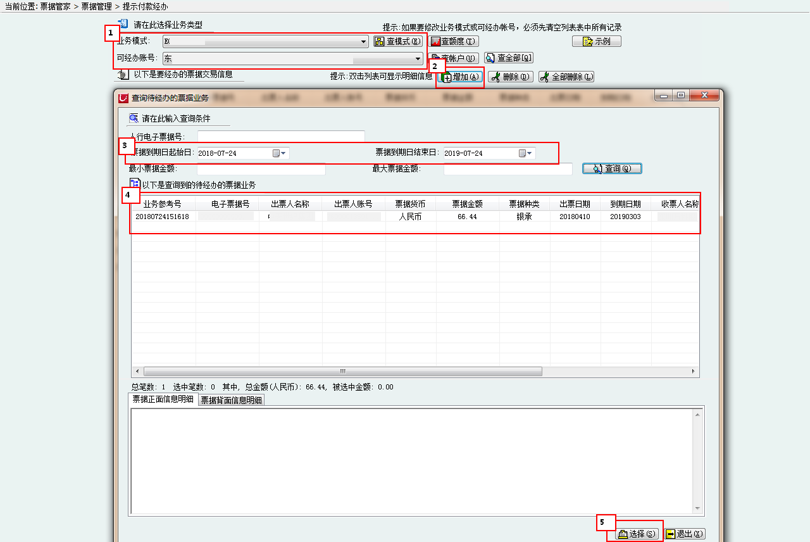This screenshot has height=542, width=810.
Task: Expand the 可经办帐号 account dropdown
Action: point(418,59)
